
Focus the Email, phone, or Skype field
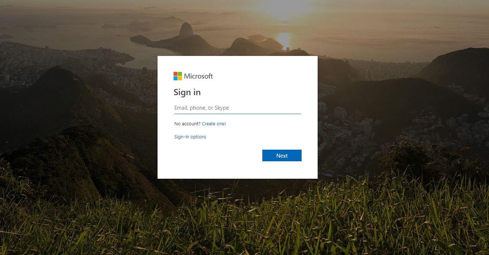click(238, 108)
